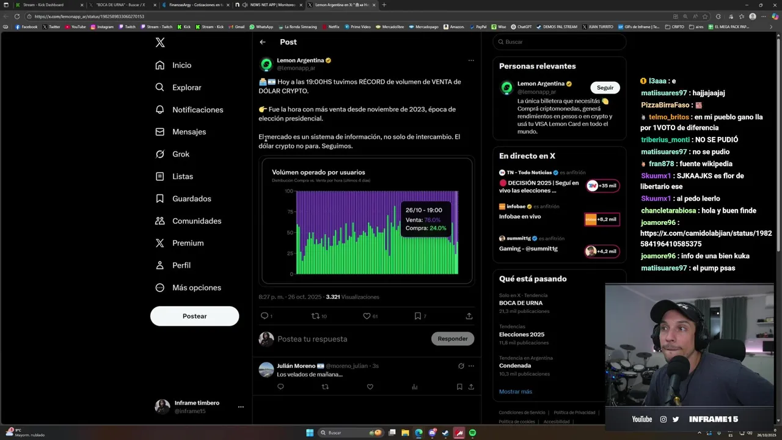Bookmark Julián Moreno's comment
Screen dimensions: 782x440
click(x=459, y=387)
